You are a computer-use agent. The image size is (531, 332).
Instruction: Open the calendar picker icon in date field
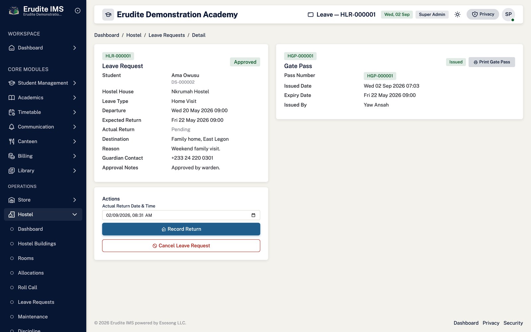click(x=253, y=215)
